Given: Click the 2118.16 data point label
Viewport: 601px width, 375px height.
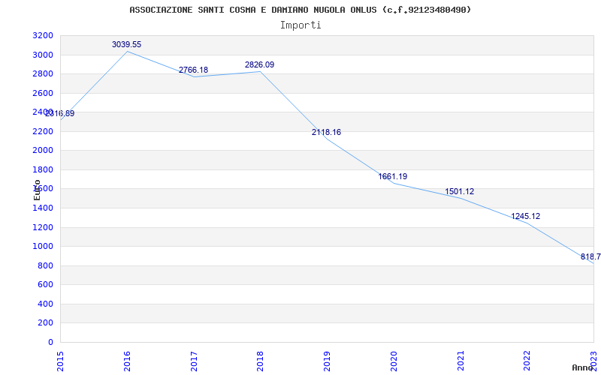Looking at the screenshot, I should click(x=326, y=133).
